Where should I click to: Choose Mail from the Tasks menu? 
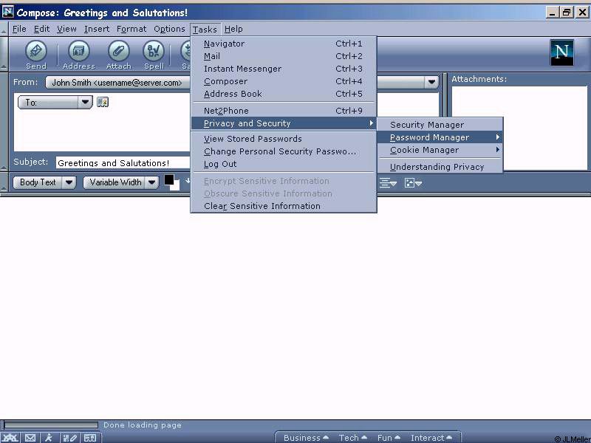pyautogui.click(x=284, y=56)
